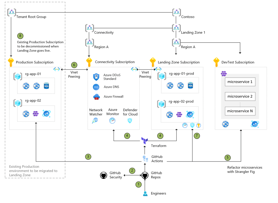Image resolution: width=278 pixels, height=203 pixels.
Task: Select the Engineers person icon
Action: (x=145, y=193)
